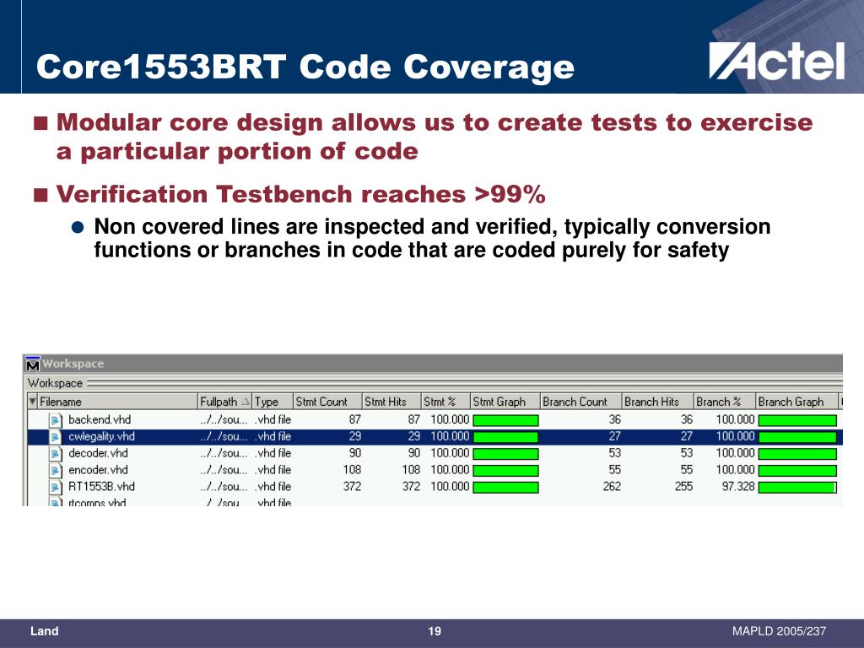This screenshot has width=864, height=648.
Task: Click RT1553B.vhd branch coverage bar
Action: pos(797,487)
